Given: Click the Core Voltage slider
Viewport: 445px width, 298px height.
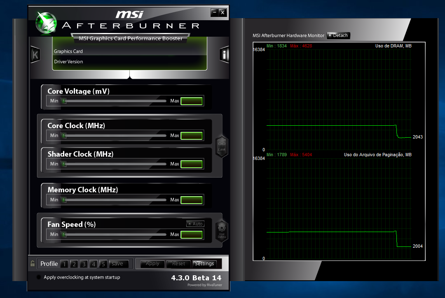Looking at the screenshot, I should coord(114,101).
